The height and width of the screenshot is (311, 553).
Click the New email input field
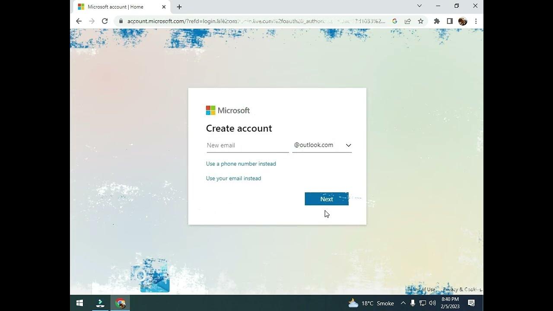coord(248,146)
